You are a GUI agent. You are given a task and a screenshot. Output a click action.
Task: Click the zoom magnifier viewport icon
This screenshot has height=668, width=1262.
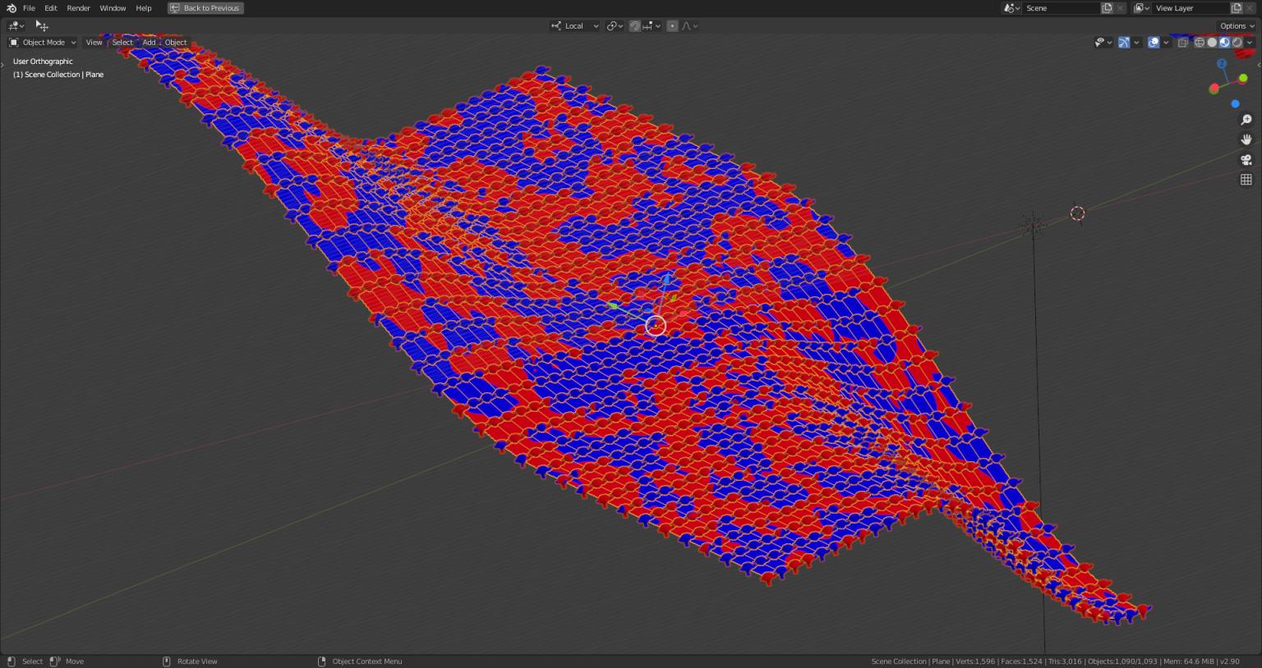click(1246, 120)
